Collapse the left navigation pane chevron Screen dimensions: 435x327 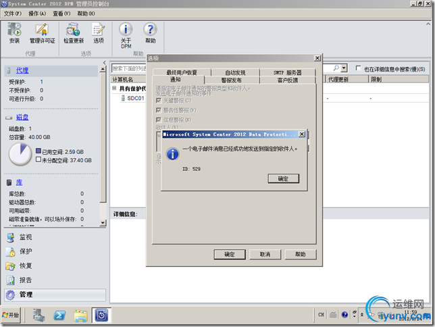(105, 62)
